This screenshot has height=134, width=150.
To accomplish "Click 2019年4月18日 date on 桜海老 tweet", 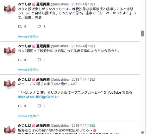I will click(83, 125).
